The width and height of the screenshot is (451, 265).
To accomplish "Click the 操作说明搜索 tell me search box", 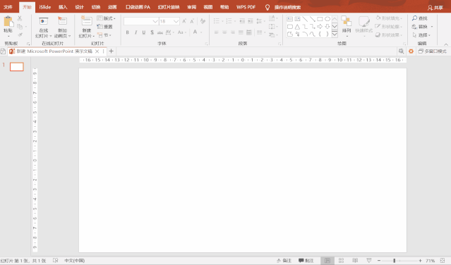I will (287, 8).
